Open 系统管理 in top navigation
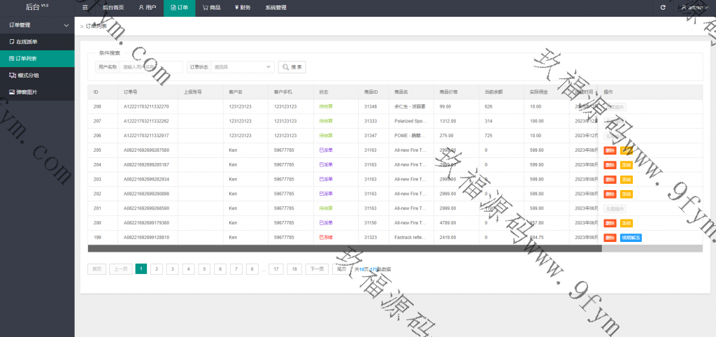The image size is (716, 337). (275, 8)
